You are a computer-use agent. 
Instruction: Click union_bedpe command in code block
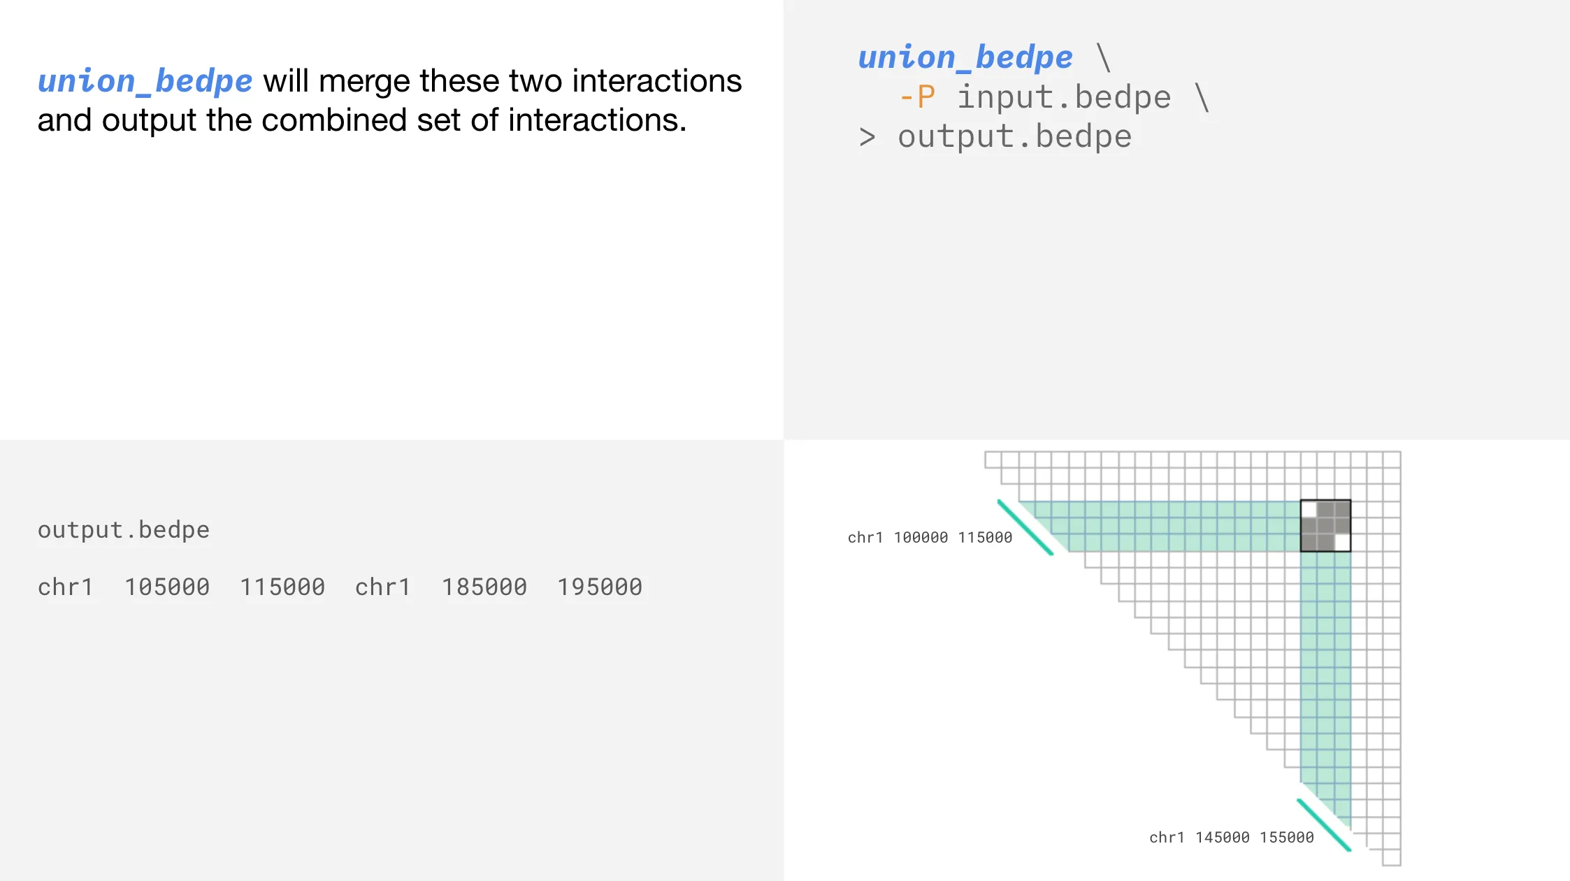(x=965, y=57)
